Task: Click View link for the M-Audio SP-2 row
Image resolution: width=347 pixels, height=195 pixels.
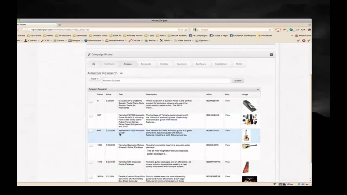Action: coord(227,101)
